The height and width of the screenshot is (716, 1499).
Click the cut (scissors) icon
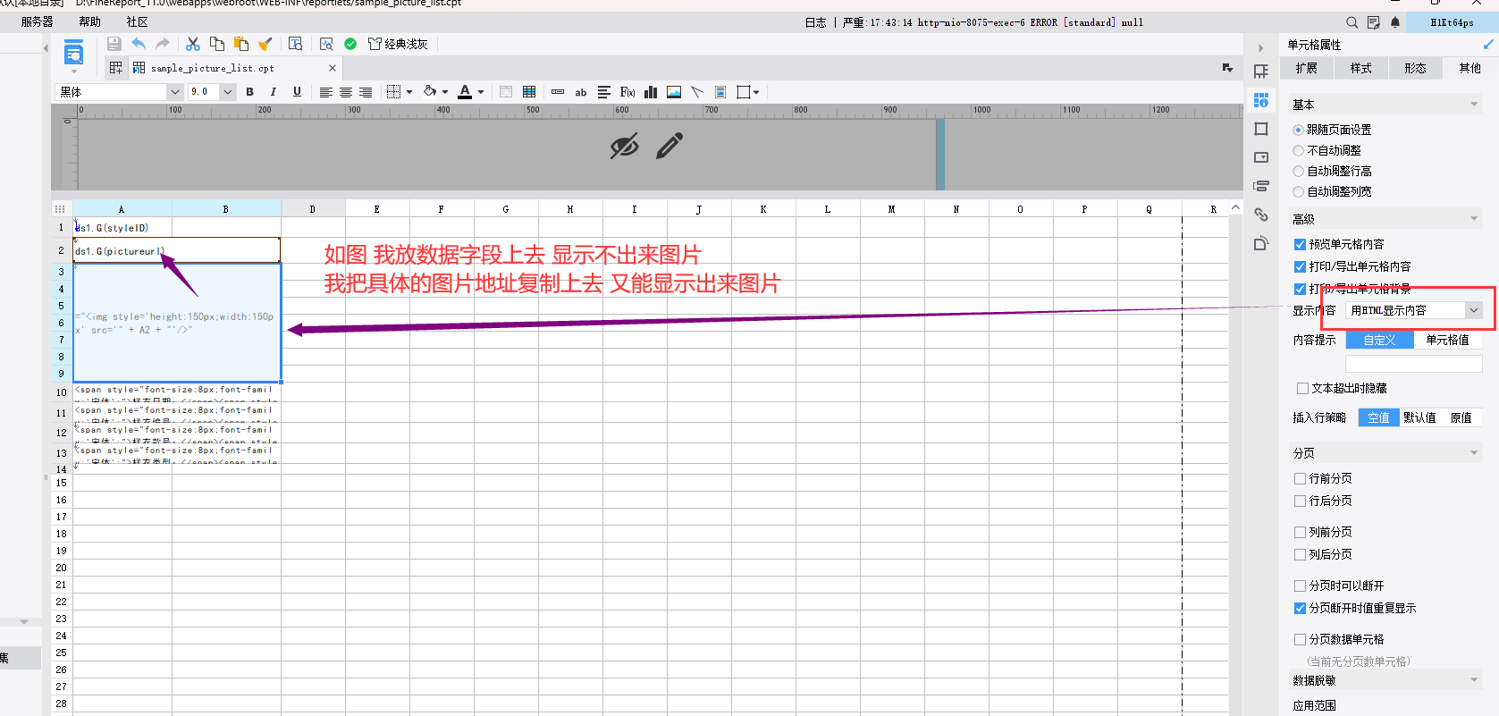coord(193,44)
